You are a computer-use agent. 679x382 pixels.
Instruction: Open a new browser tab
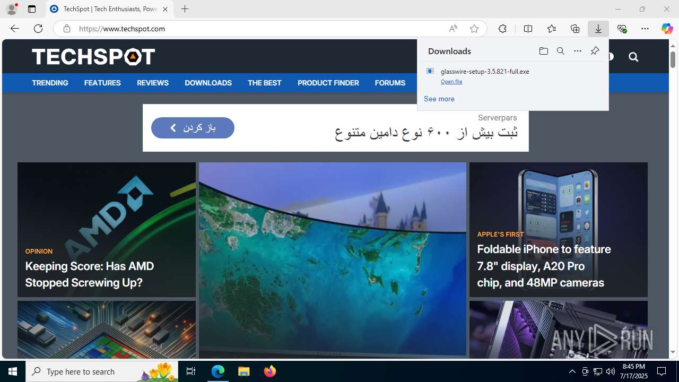click(x=185, y=9)
